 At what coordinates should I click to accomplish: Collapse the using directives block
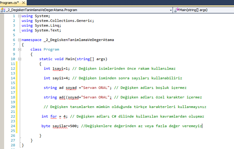[19, 16]
